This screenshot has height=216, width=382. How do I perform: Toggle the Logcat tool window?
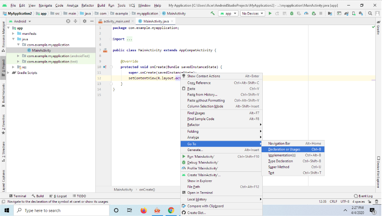(58, 196)
